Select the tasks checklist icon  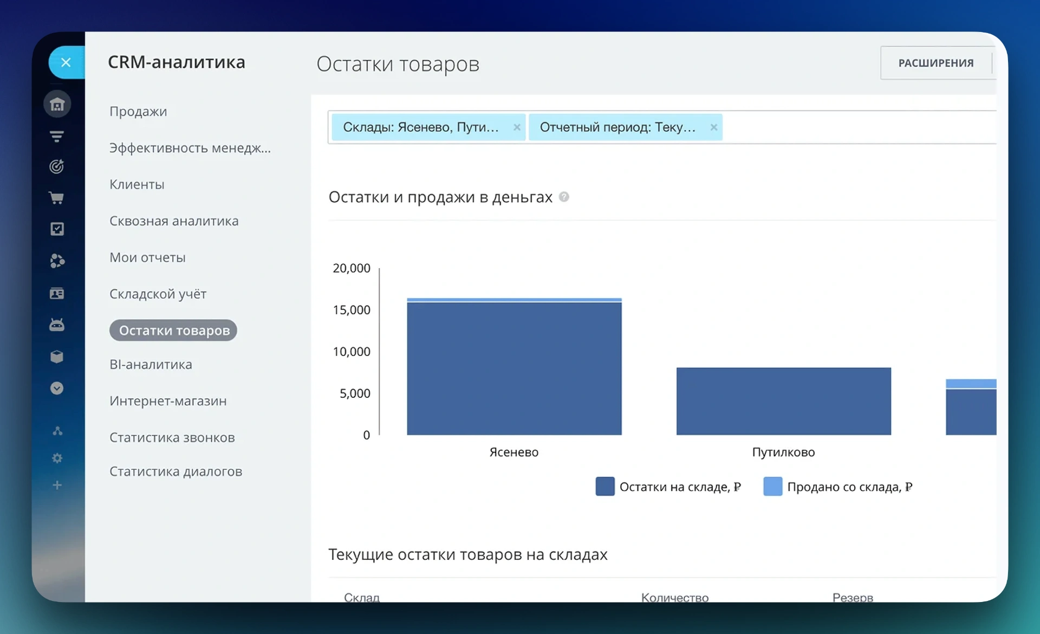[57, 229]
